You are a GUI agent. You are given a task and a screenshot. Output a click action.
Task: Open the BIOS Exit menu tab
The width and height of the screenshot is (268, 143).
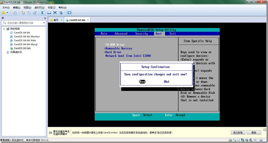(x=173, y=33)
